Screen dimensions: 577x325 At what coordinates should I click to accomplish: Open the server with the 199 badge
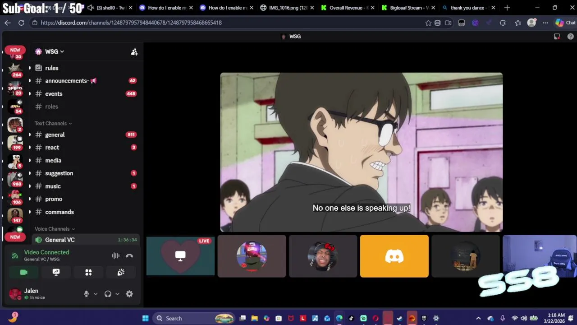point(15,143)
